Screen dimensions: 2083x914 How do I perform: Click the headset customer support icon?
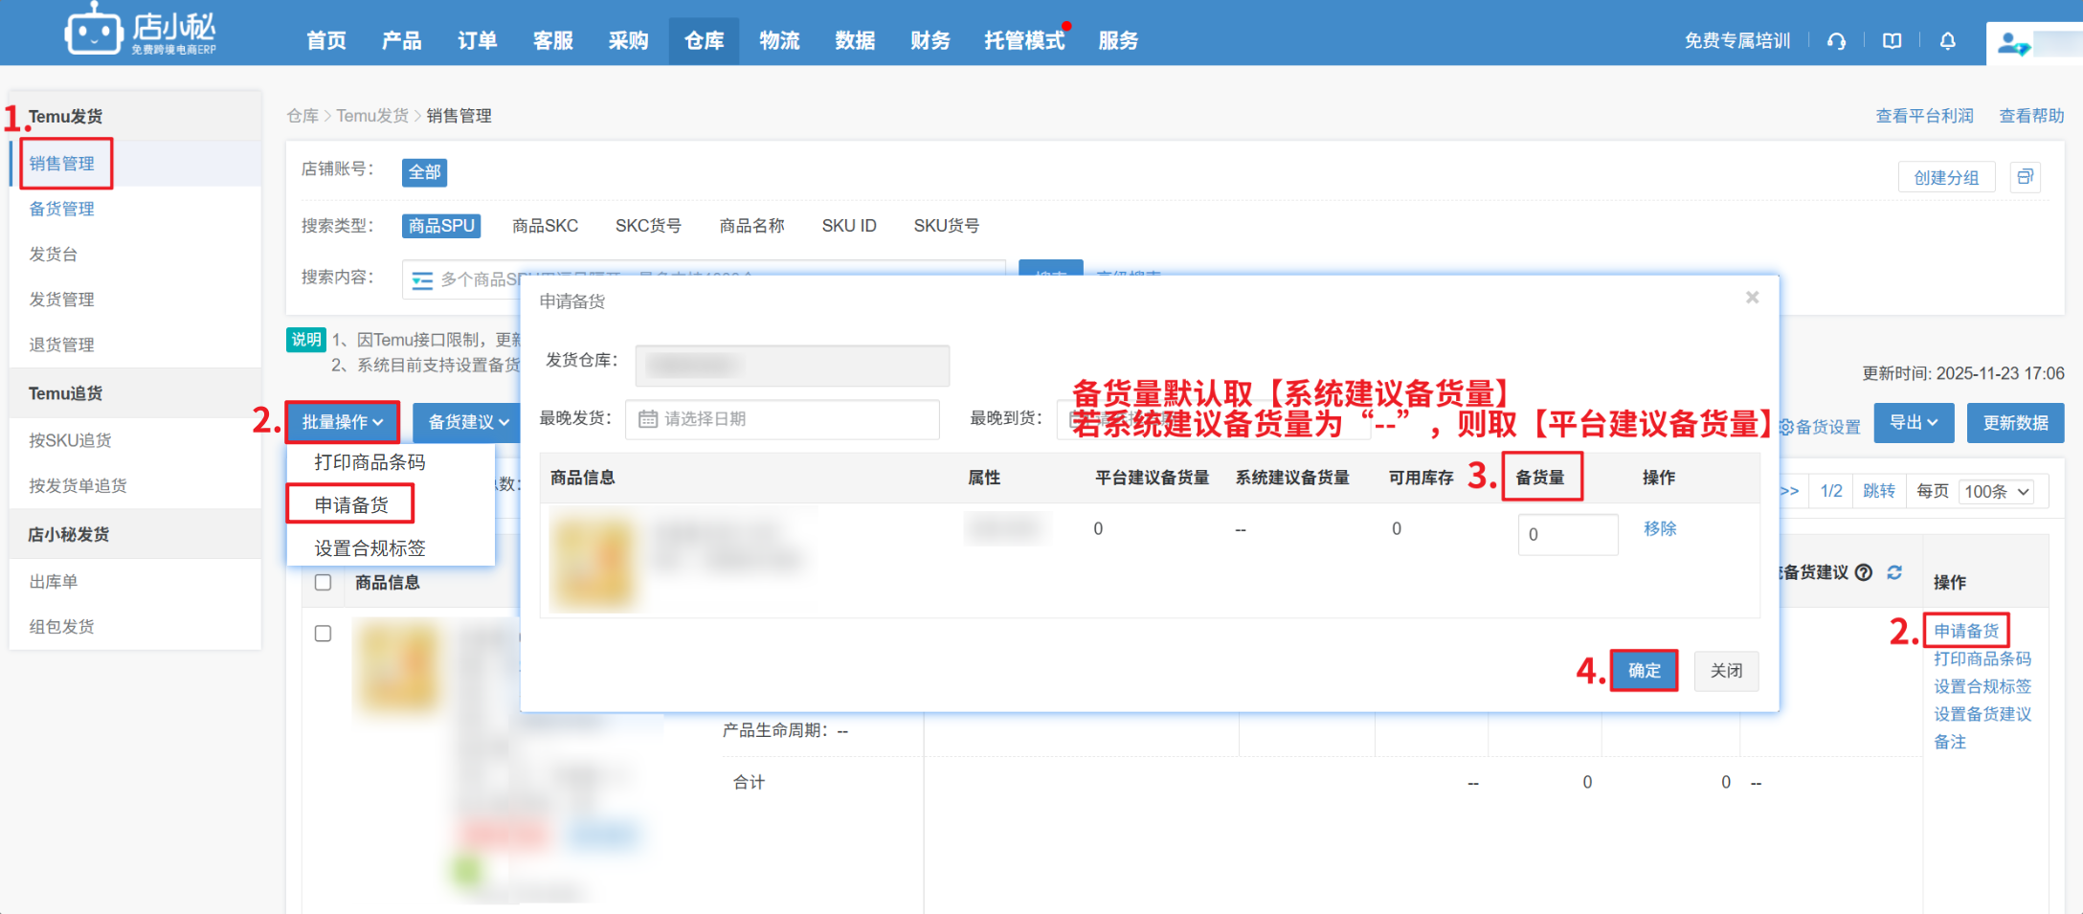pos(1836,41)
